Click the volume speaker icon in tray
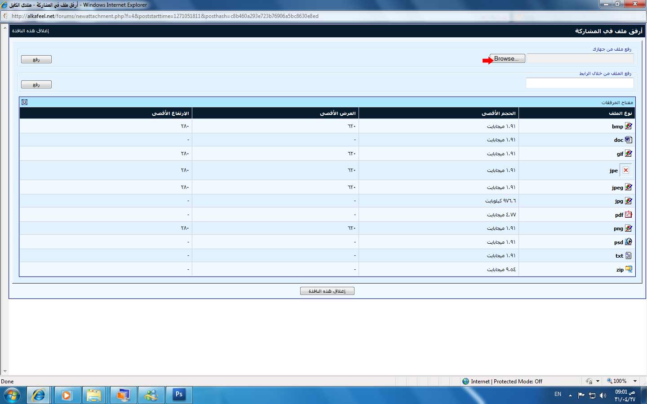Image resolution: width=647 pixels, height=404 pixels. click(603, 395)
